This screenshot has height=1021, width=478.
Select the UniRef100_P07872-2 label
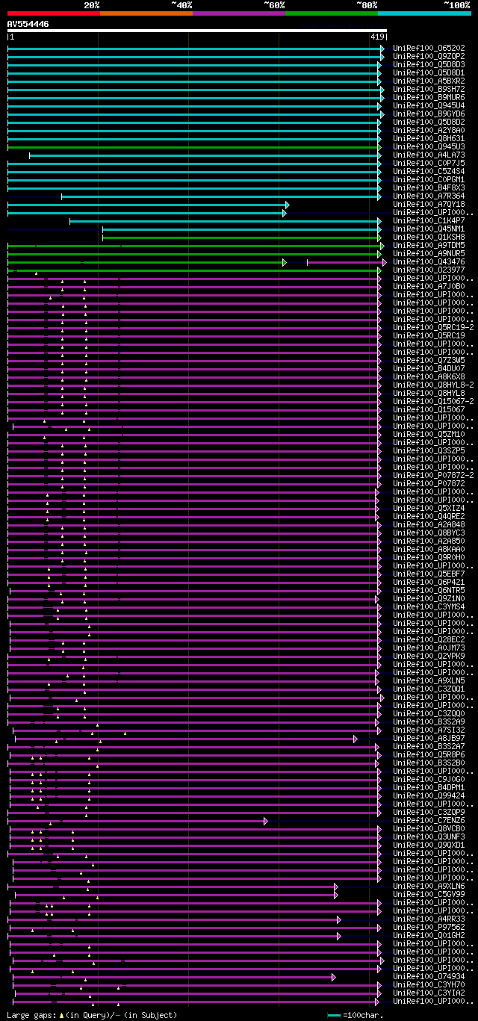pyautogui.click(x=433, y=475)
